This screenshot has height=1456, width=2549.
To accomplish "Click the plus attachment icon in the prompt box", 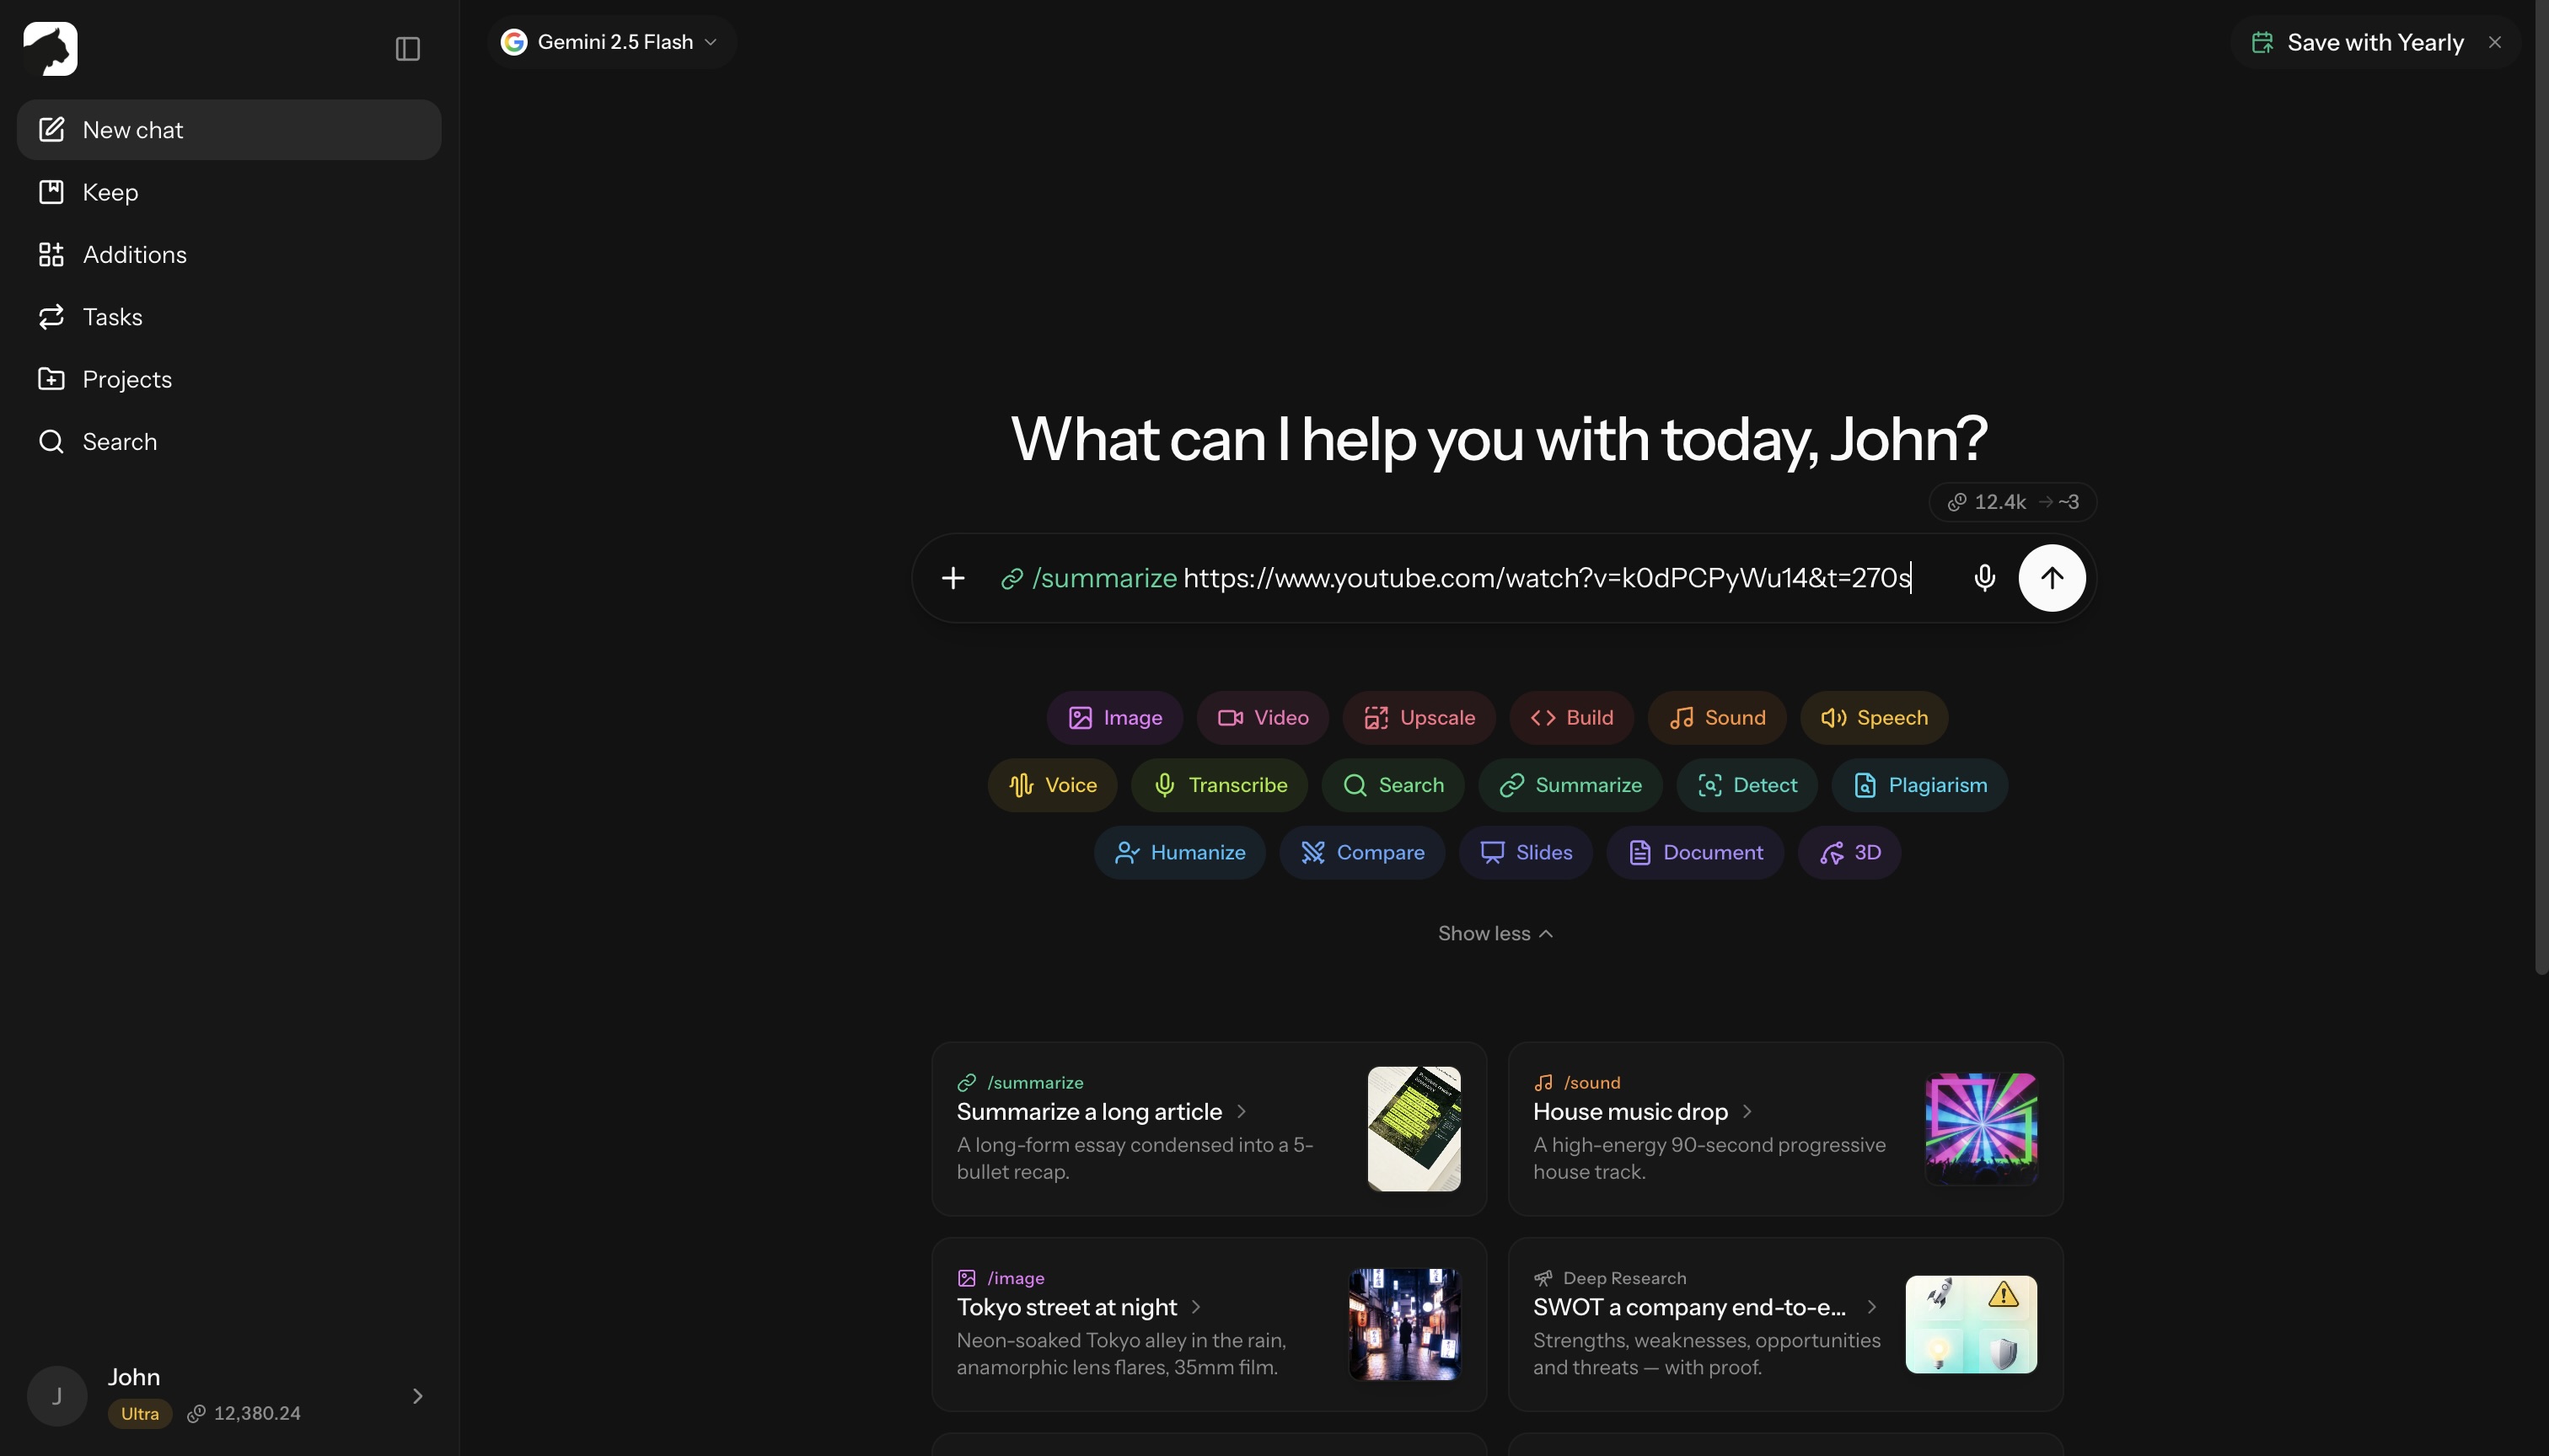I will pyautogui.click(x=953, y=578).
